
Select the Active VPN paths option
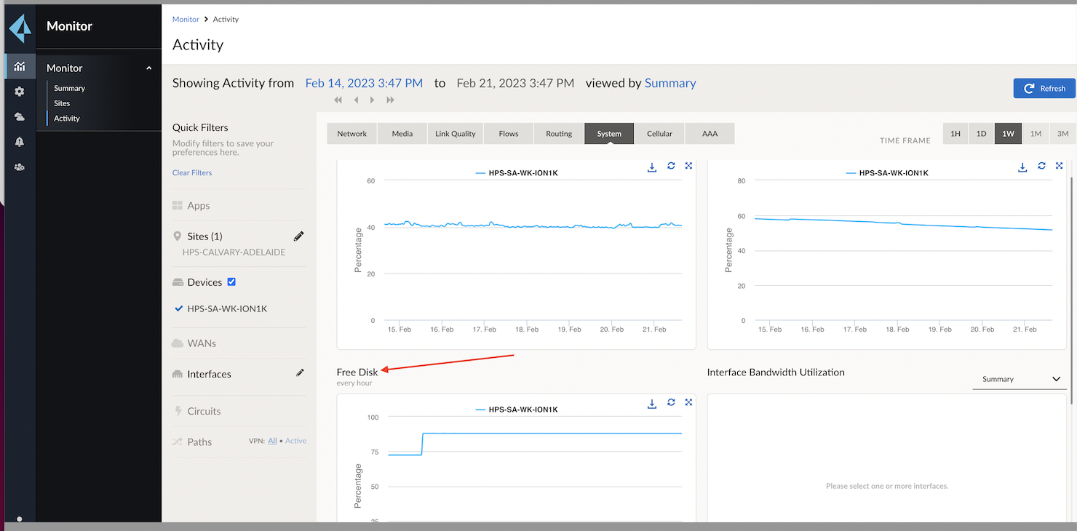(295, 441)
